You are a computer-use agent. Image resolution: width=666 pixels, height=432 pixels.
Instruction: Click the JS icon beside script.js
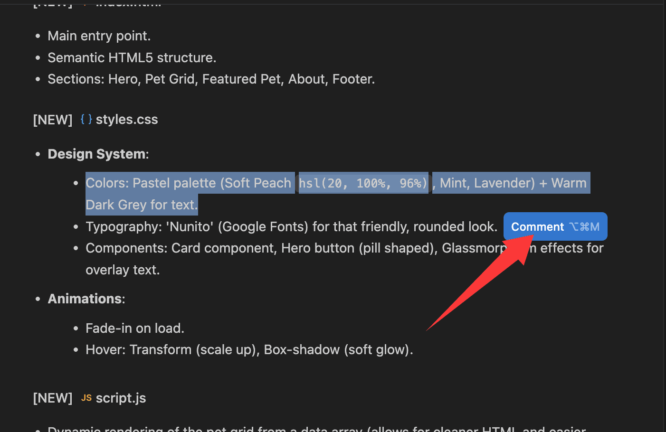tap(86, 398)
